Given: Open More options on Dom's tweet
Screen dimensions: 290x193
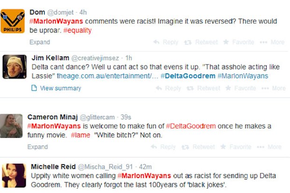Looking at the screenshot, I should [x=272, y=43].
